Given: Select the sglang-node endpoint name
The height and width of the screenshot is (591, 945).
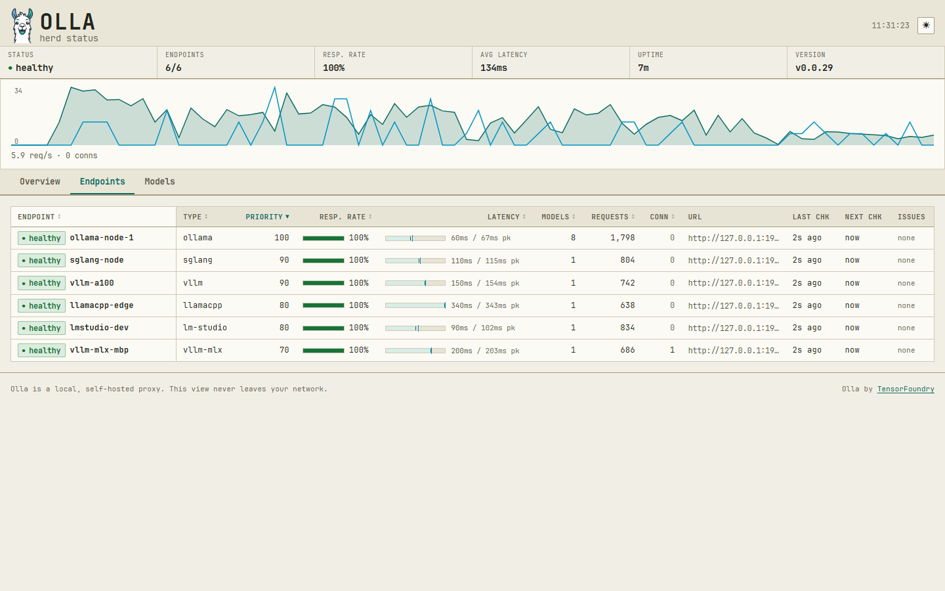Looking at the screenshot, I should (96, 260).
